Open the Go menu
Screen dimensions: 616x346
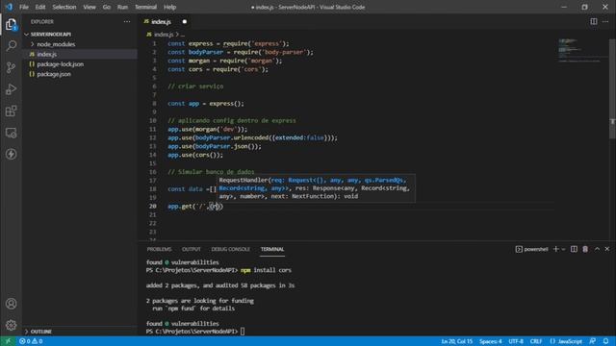pos(107,7)
